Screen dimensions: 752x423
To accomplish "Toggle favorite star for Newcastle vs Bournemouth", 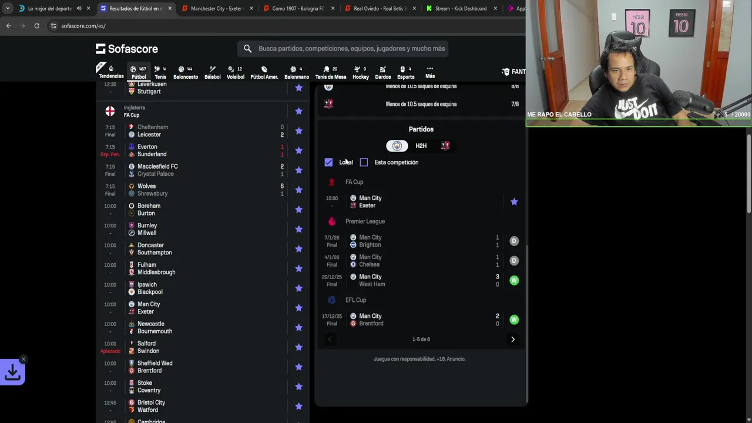I will (298, 327).
